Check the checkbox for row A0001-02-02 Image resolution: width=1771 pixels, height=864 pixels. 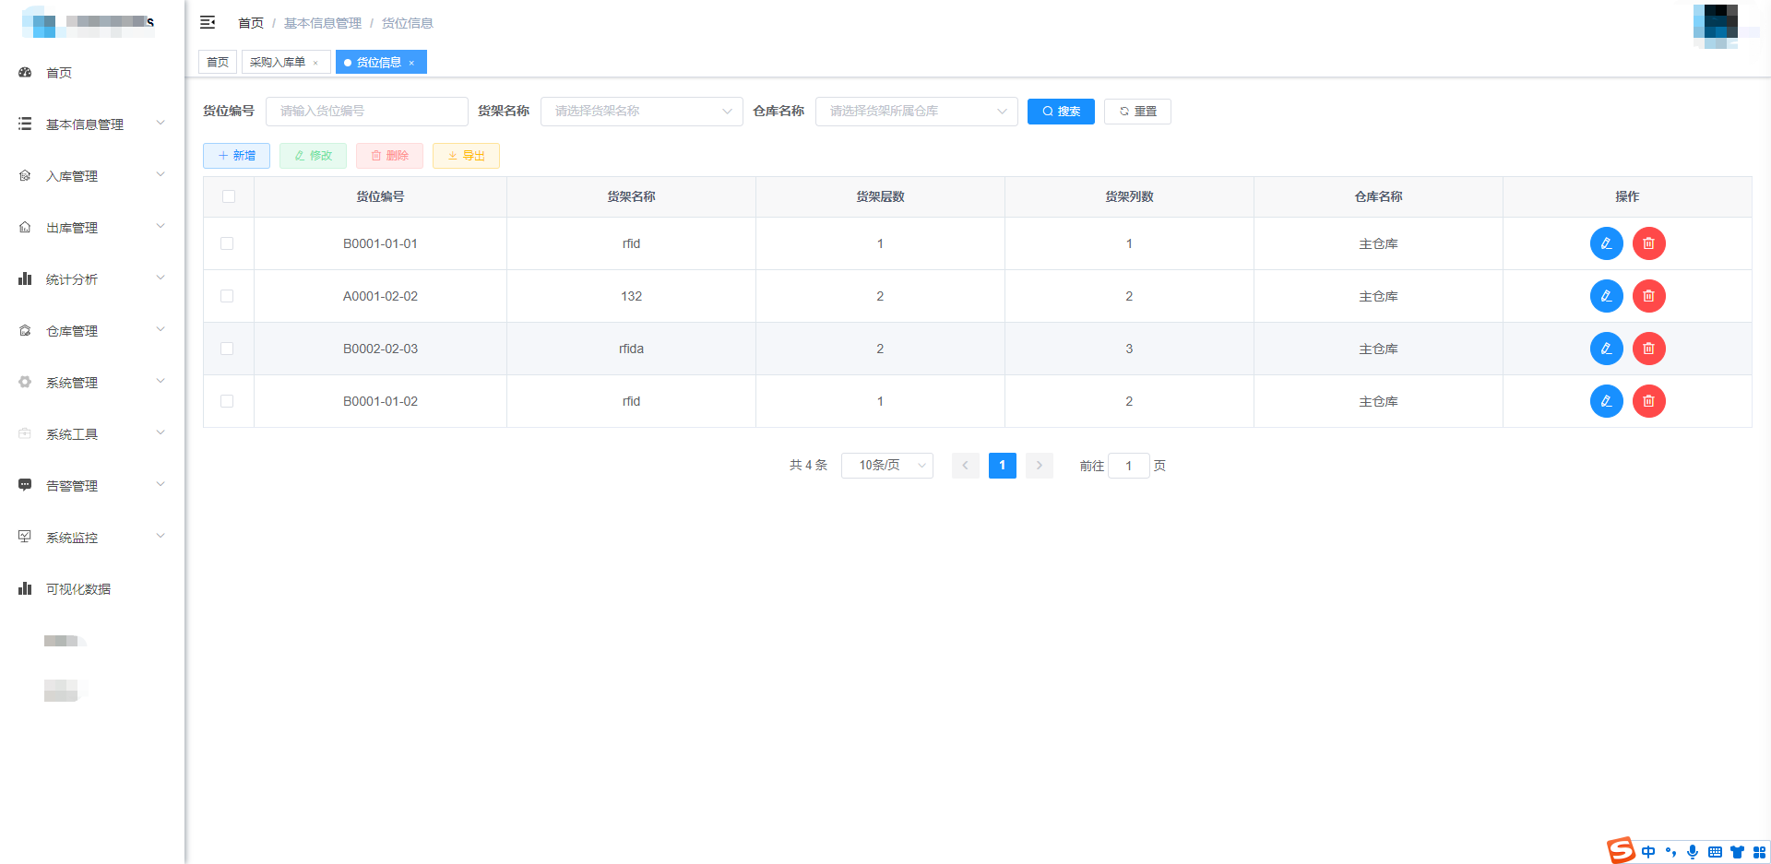(227, 296)
